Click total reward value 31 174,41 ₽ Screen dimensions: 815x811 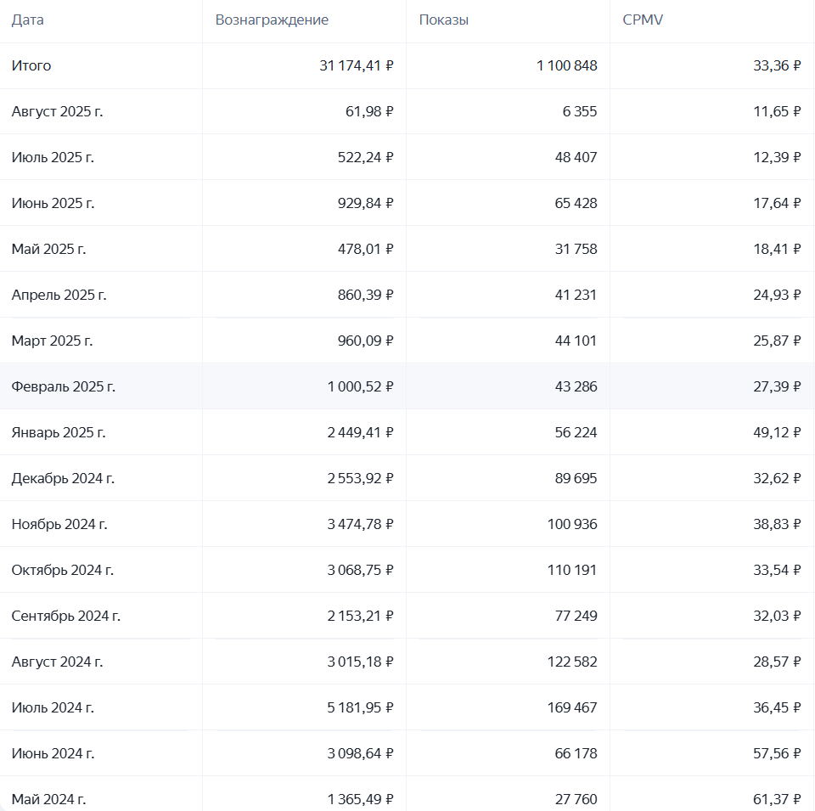point(357,66)
